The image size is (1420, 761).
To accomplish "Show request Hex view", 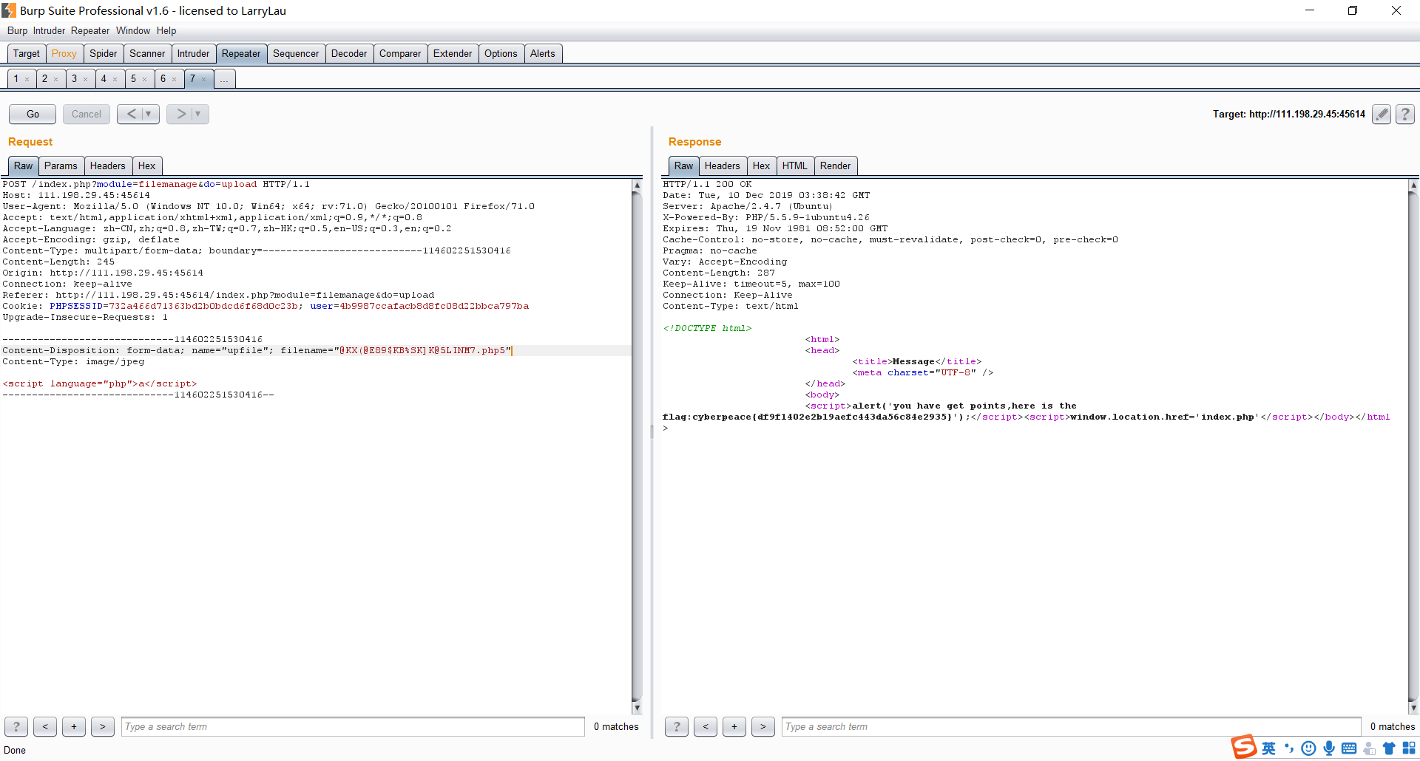I will coord(146,166).
